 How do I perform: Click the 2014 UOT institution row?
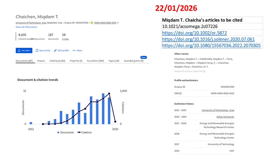point(204,151)
